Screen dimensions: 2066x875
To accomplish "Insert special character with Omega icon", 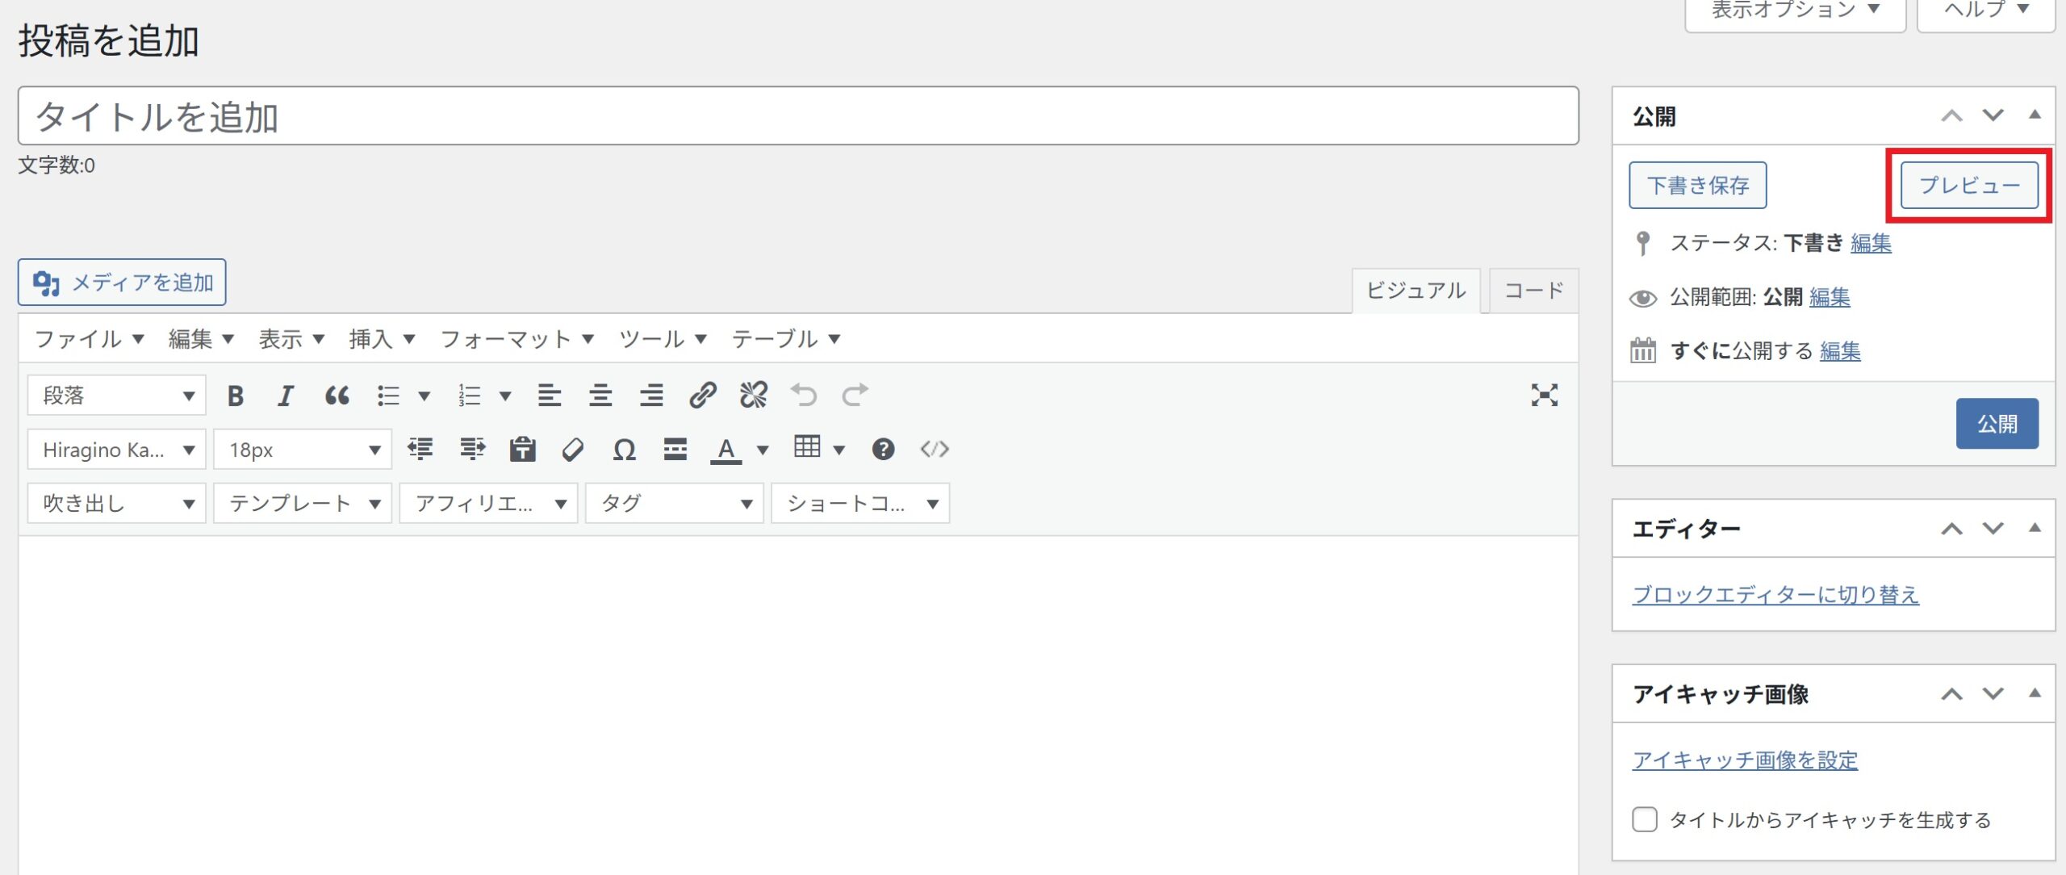I will 624,450.
